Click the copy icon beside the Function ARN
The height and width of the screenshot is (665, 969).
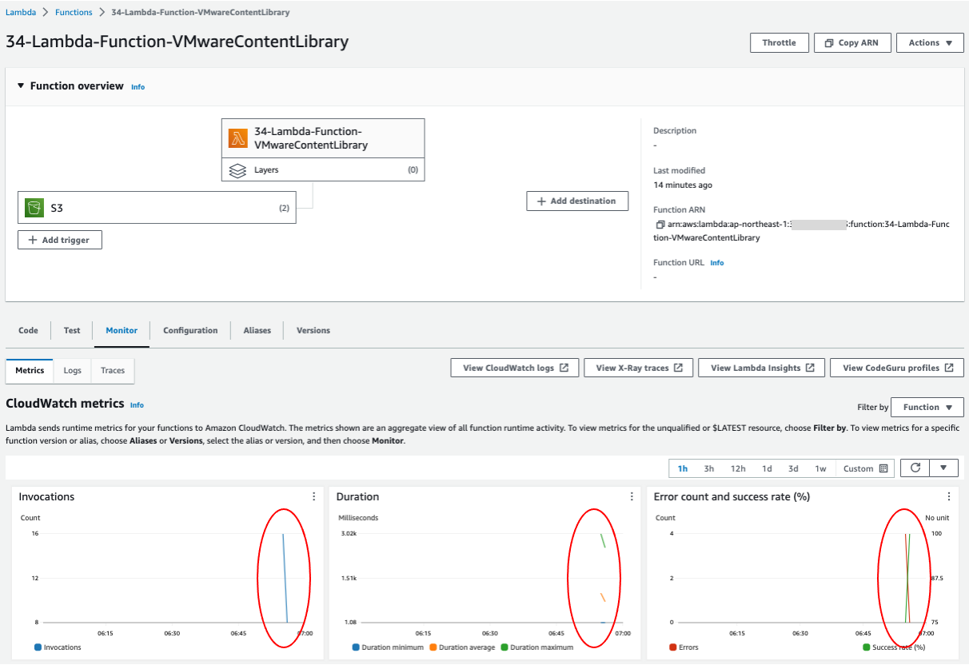[x=660, y=225]
